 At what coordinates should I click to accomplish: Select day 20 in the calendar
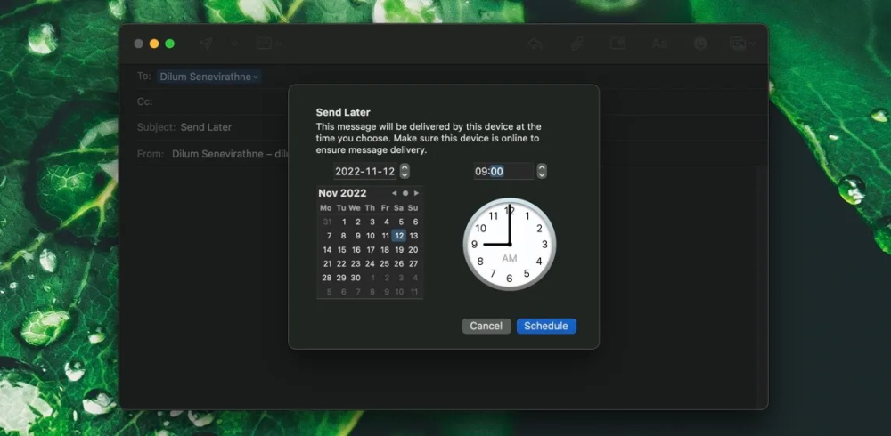click(x=413, y=250)
